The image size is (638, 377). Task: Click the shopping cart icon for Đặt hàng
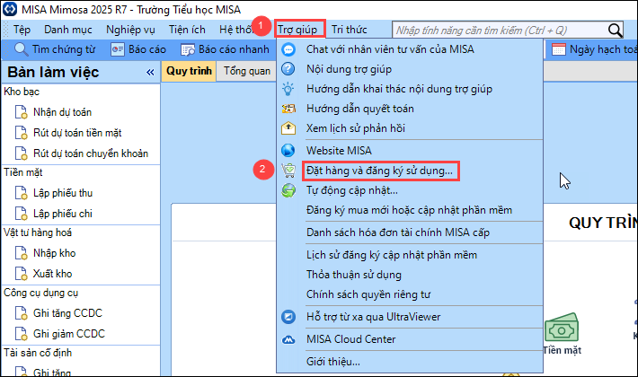288,171
